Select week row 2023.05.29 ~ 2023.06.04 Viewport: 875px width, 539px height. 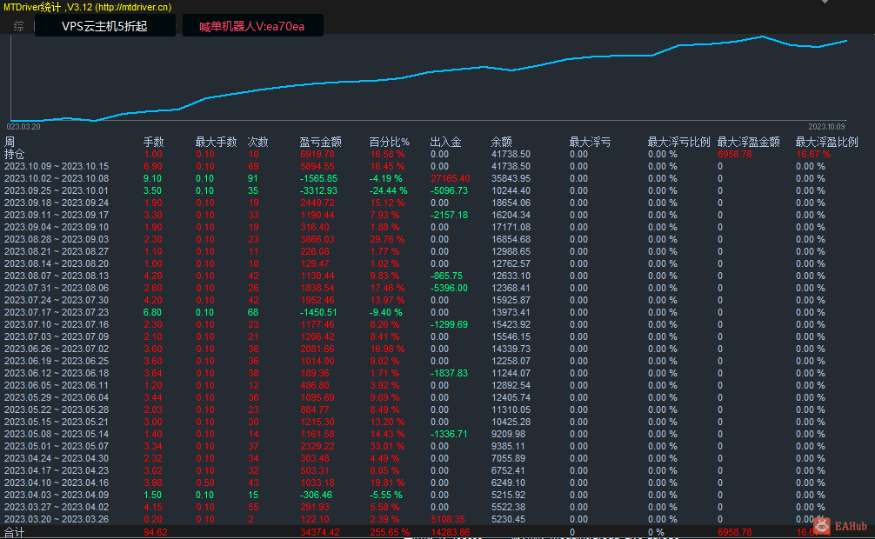pos(57,397)
